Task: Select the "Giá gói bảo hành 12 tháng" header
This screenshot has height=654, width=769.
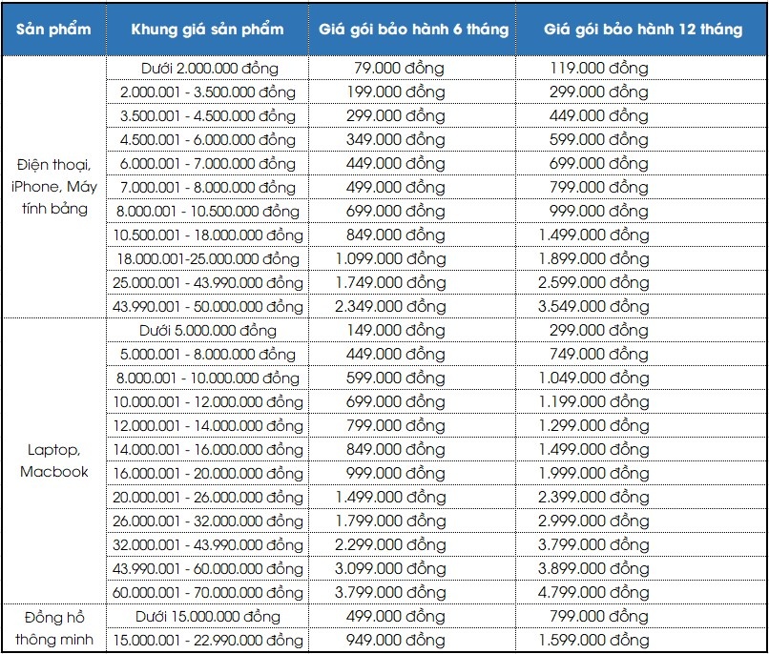Action: click(x=642, y=30)
